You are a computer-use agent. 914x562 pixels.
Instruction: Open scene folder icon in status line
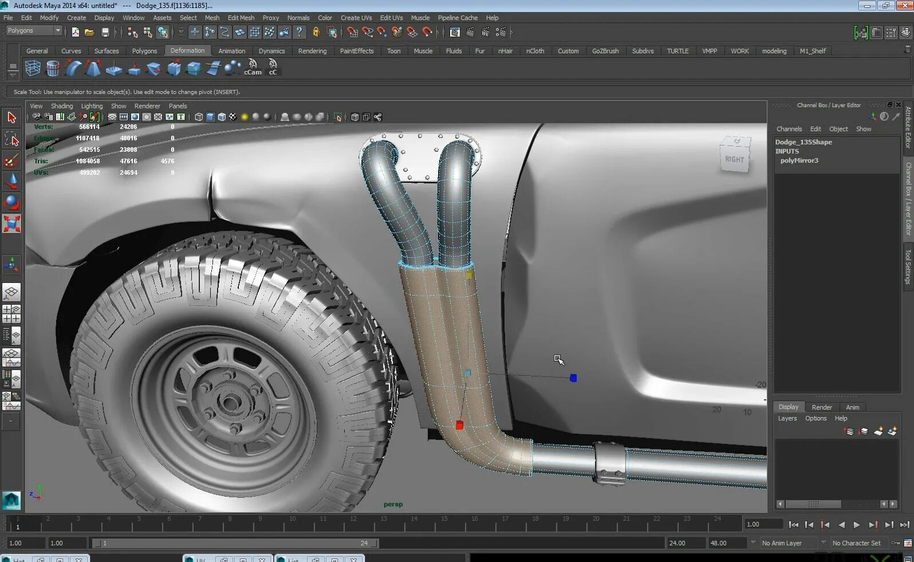click(89, 33)
